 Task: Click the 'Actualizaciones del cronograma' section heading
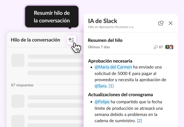pos(120,95)
